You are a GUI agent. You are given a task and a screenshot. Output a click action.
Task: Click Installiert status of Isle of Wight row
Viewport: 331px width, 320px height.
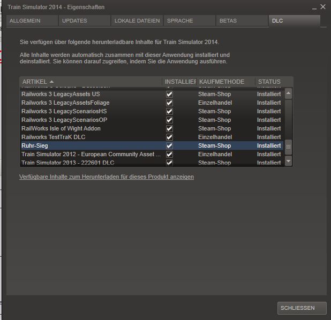point(269,128)
